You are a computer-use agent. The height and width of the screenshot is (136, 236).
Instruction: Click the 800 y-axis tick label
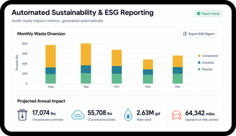pyautogui.click(x=25, y=44)
